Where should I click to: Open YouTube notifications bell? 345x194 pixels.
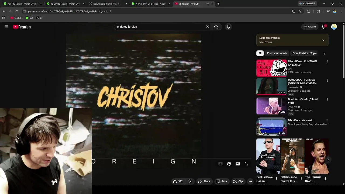(324, 27)
